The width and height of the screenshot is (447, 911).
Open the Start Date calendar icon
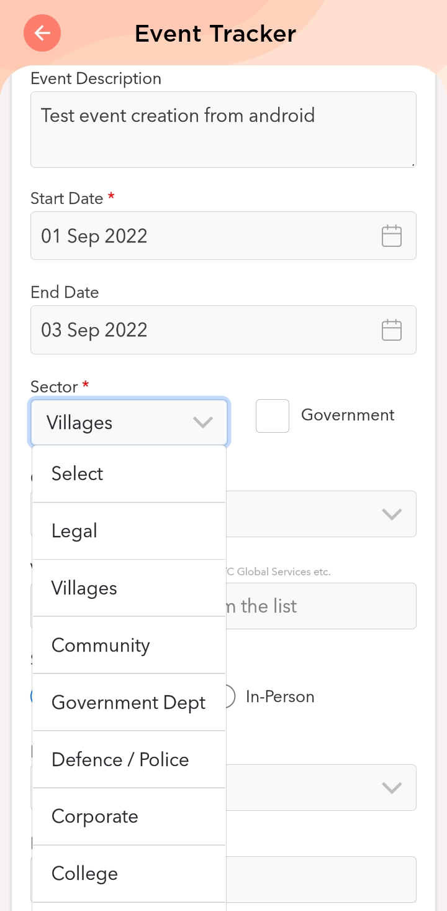[x=391, y=236]
